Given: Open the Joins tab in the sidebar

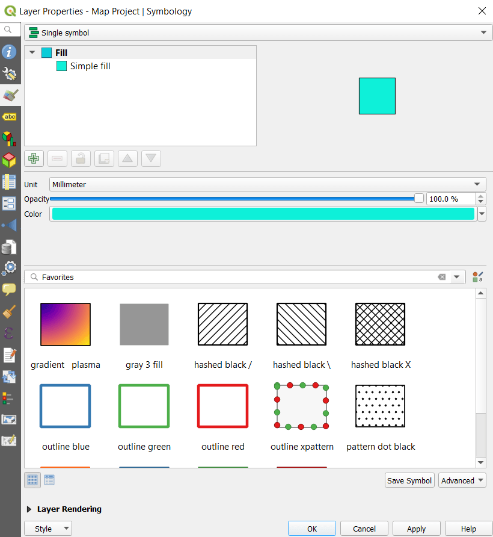Looking at the screenshot, I should [x=9, y=225].
